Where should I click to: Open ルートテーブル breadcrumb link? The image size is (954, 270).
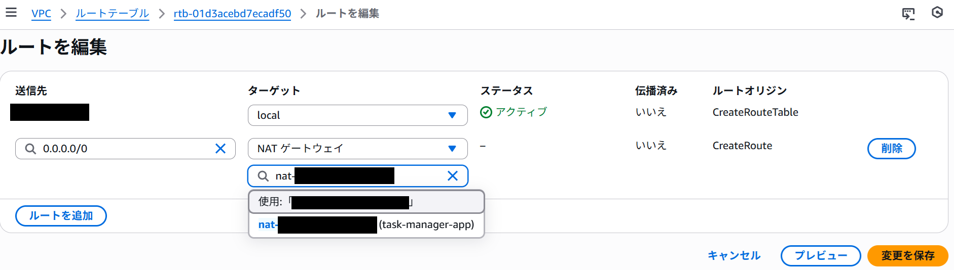[112, 14]
